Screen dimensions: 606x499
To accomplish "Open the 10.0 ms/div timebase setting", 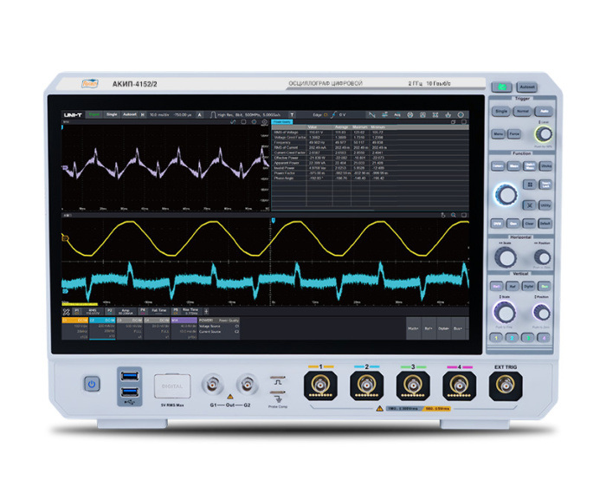I will (159, 115).
